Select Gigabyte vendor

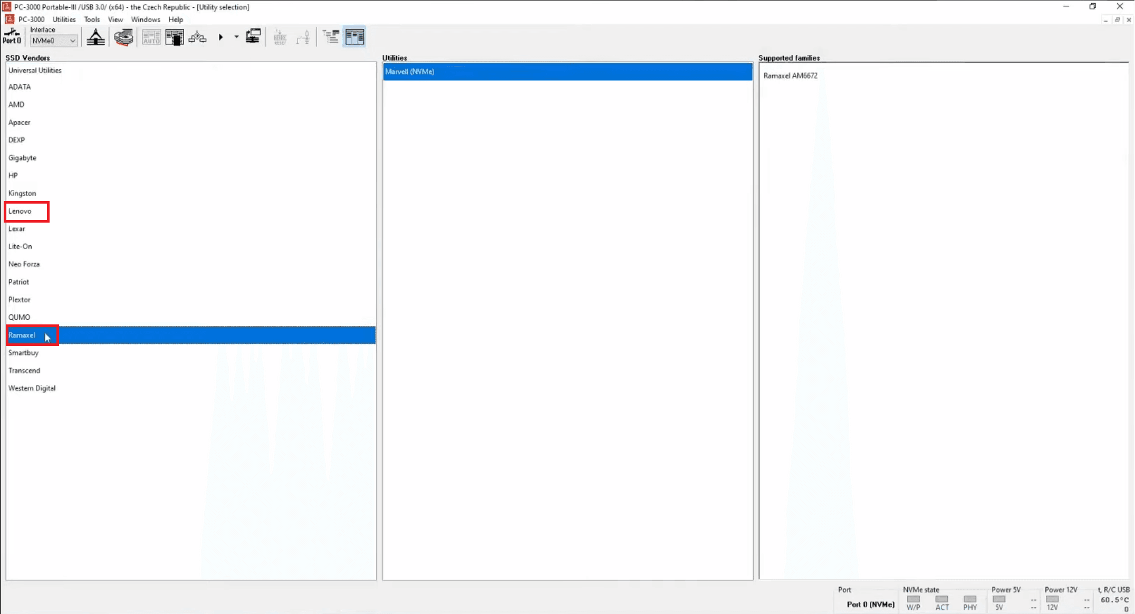(x=191, y=158)
